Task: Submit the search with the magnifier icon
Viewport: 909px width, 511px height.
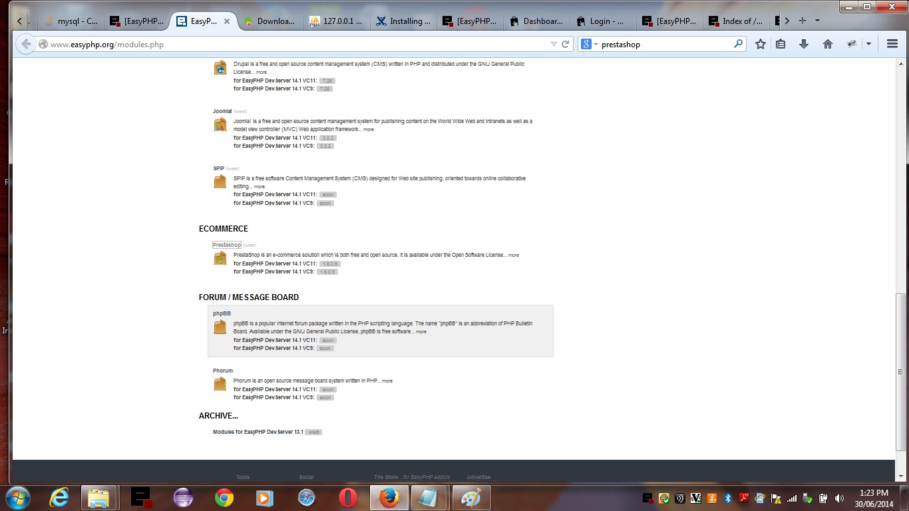Action: point(738,44)
